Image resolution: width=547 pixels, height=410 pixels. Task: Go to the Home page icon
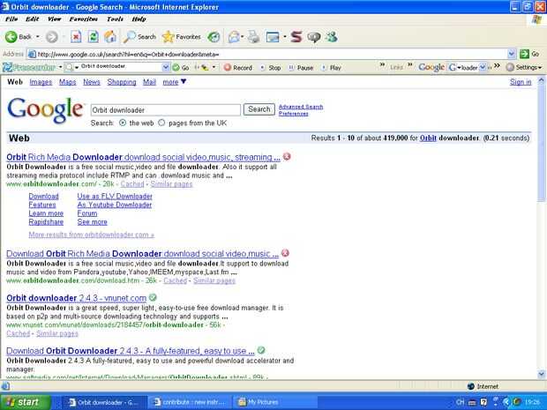[110, 37]
